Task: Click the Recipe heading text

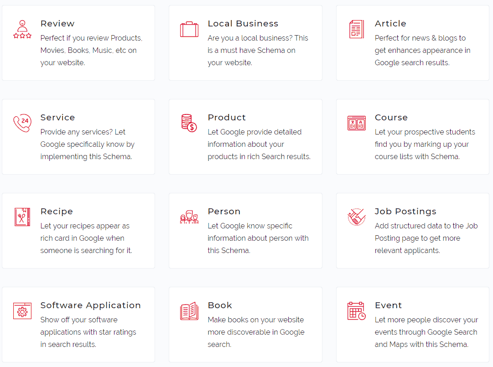Action: [x=57, y=212]
